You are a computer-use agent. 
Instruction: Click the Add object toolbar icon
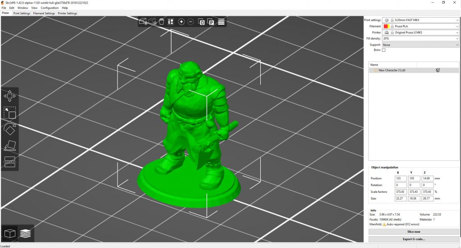[143, 22]
